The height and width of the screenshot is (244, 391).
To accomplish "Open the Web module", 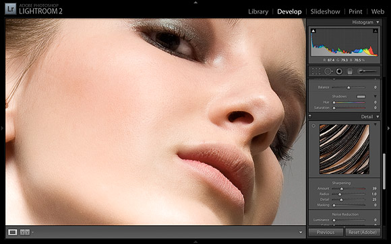I will pyautogui.click(x=378, y=11).
